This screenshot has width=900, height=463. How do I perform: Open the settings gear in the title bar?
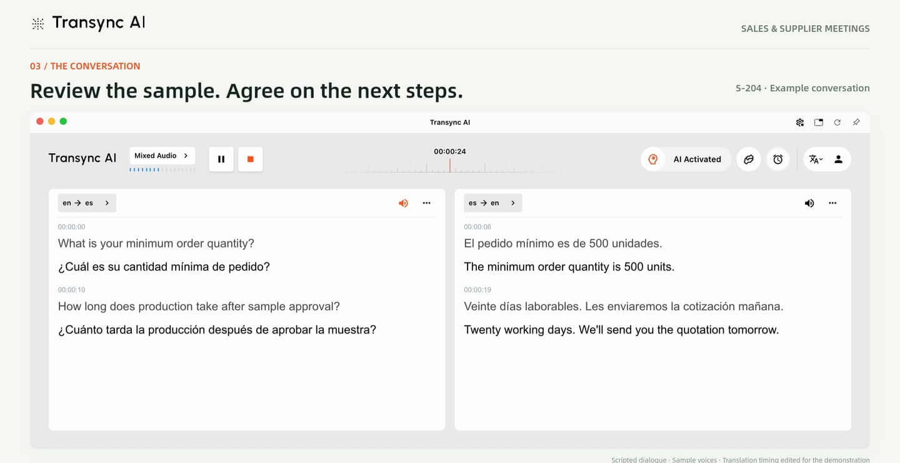click(x=800, y=122)
